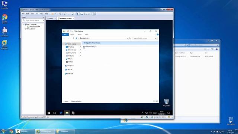Select Windows 10 x64 in the Library tree
The width and height of the screenshot is (238, 134).
click(x=35, y=26)
